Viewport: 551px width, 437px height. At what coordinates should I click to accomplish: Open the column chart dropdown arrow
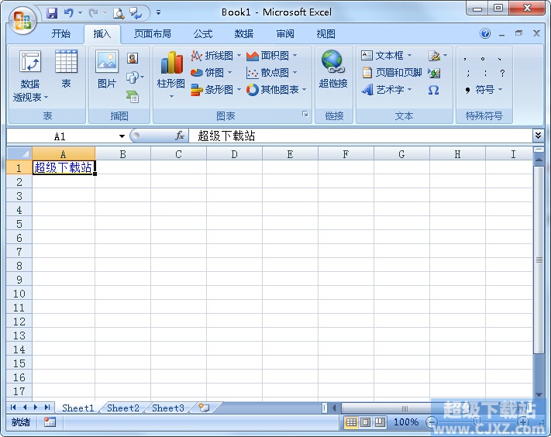(x=171, y=96)
